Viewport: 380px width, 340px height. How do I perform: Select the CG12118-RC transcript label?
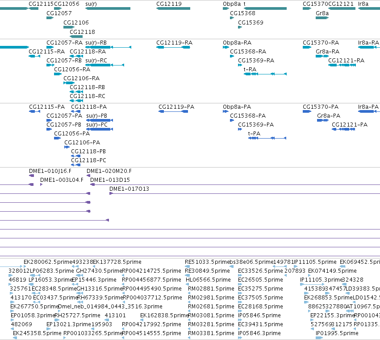pyautogui.click(x=88, y=96)
